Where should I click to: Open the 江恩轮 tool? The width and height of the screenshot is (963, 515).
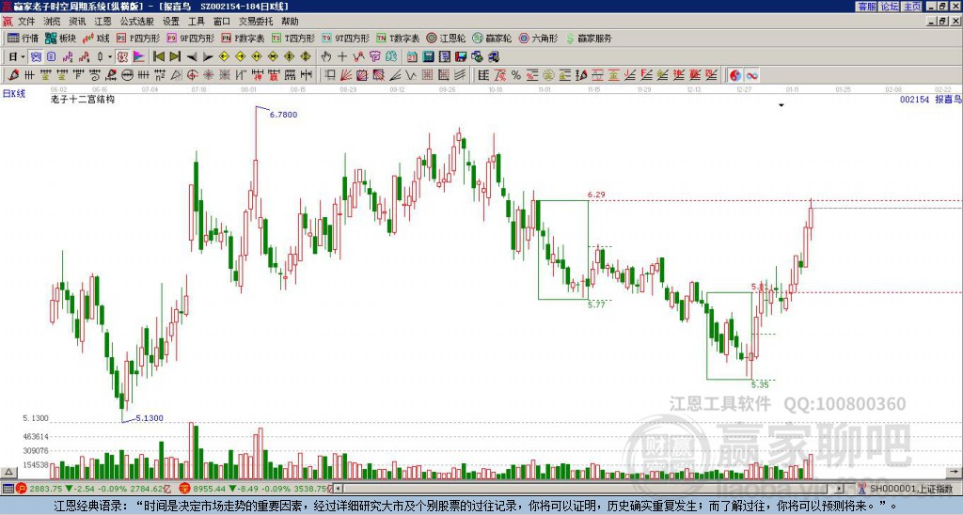(x=446, y=38)
